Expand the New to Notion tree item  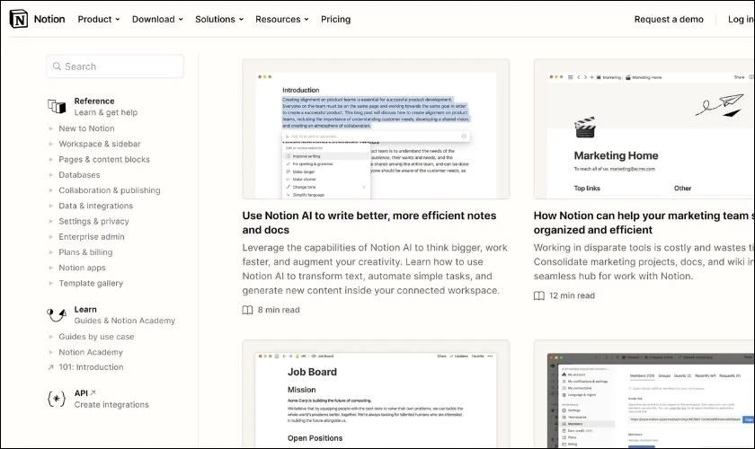pyautogui.click(x=50, y=128)
